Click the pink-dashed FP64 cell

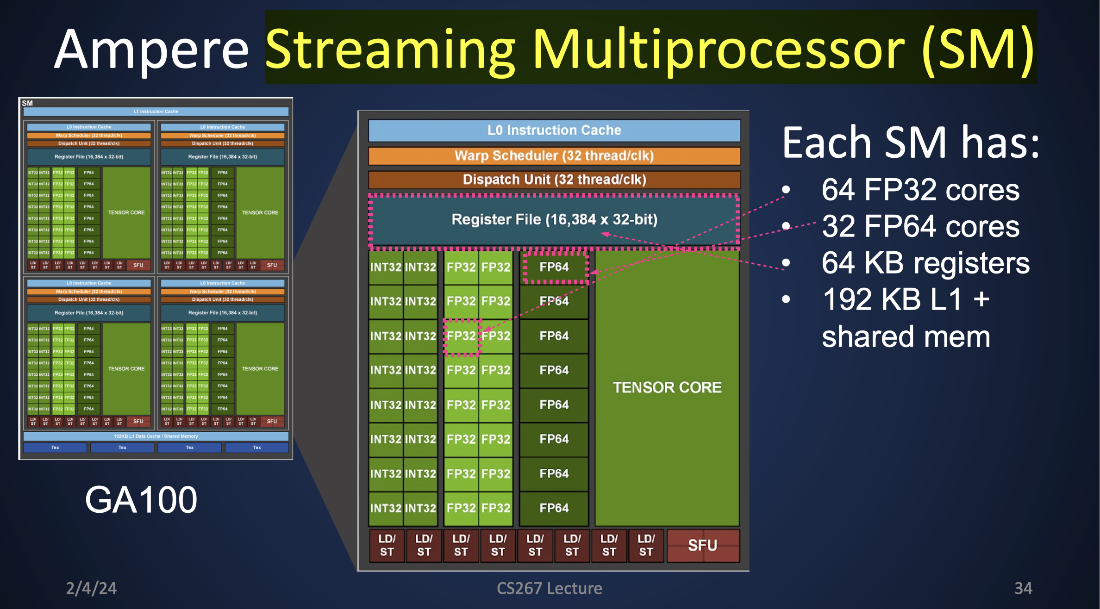(554, 267)
